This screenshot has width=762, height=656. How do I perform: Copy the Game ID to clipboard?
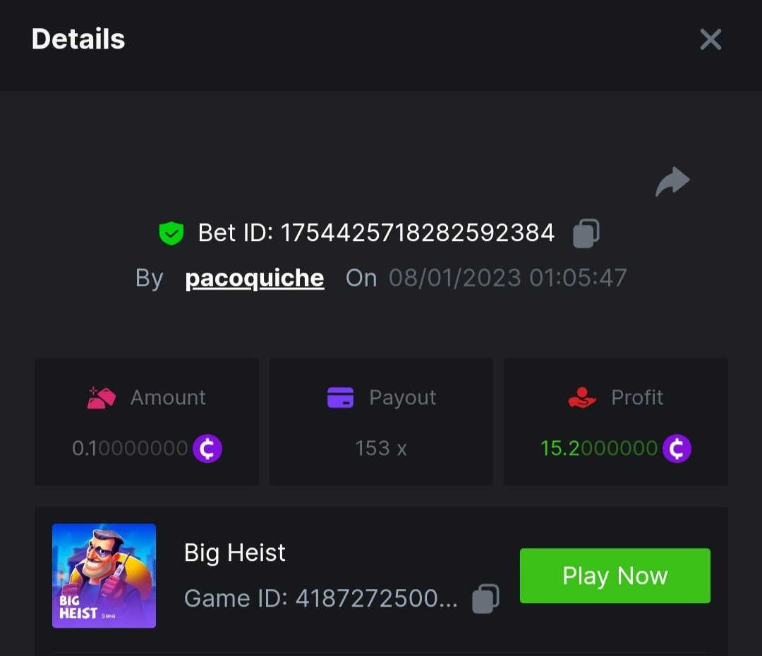[x=485, y=599]
